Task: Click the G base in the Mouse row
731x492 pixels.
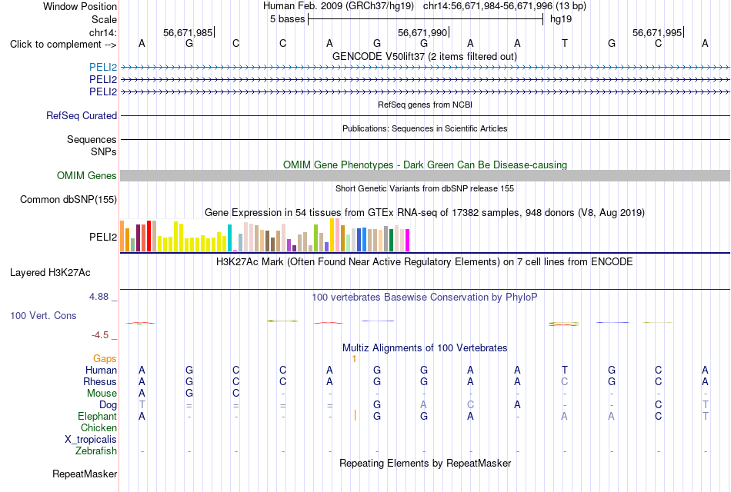Action: (x=189, y=394)
